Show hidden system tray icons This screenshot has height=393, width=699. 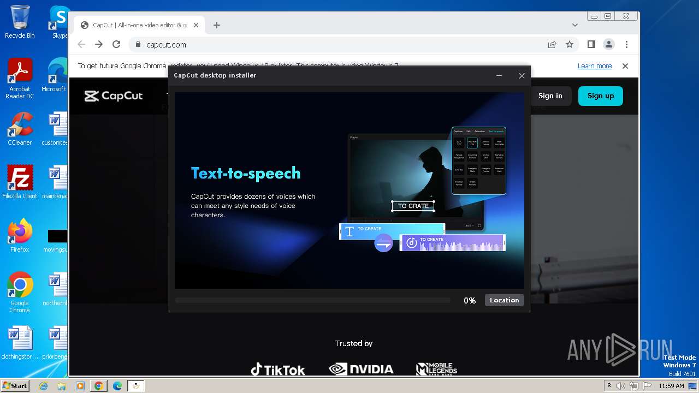(x=609, y=385)
